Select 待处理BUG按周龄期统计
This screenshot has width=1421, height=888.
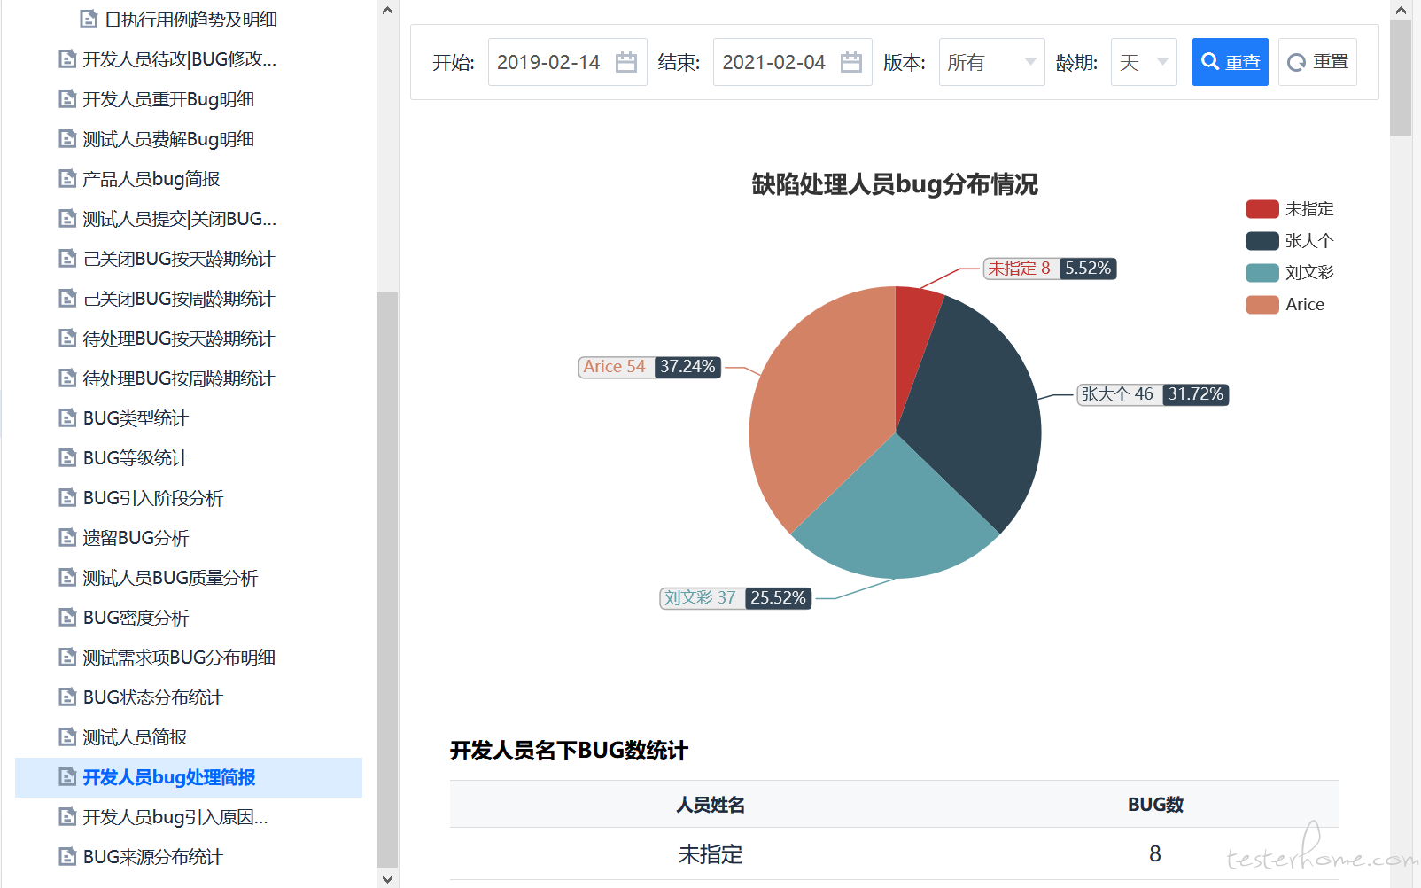[179, 378]
